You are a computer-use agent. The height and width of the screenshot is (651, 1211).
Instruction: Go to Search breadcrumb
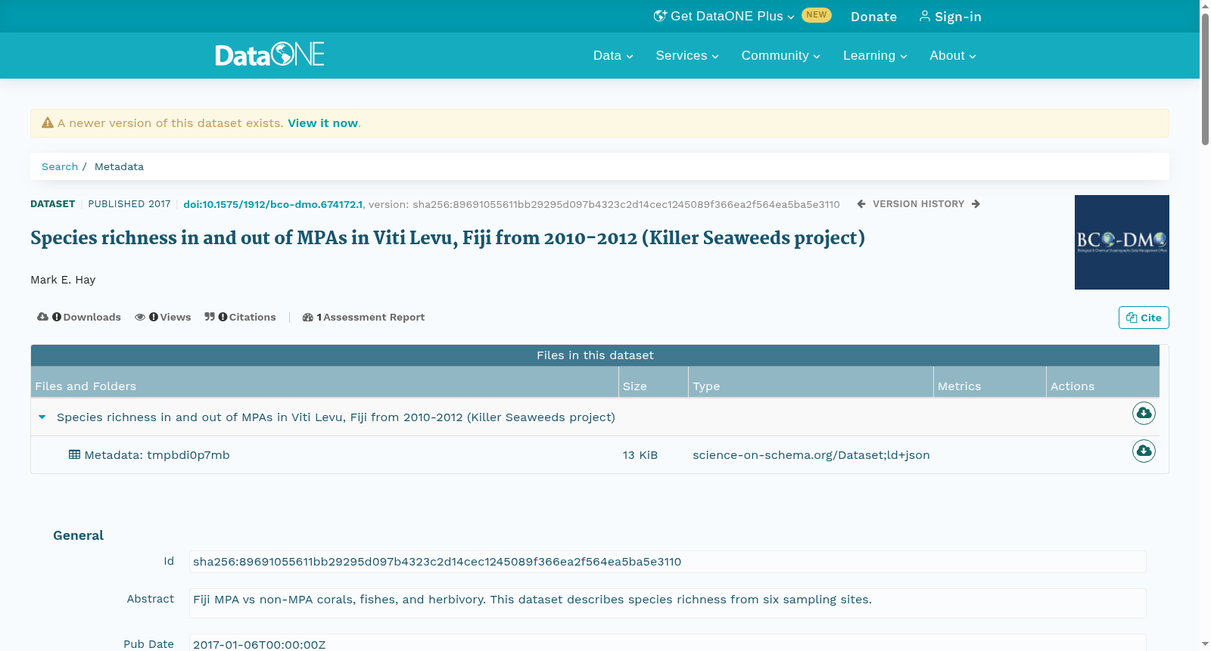pyautogui.click(x=60, y=166)
